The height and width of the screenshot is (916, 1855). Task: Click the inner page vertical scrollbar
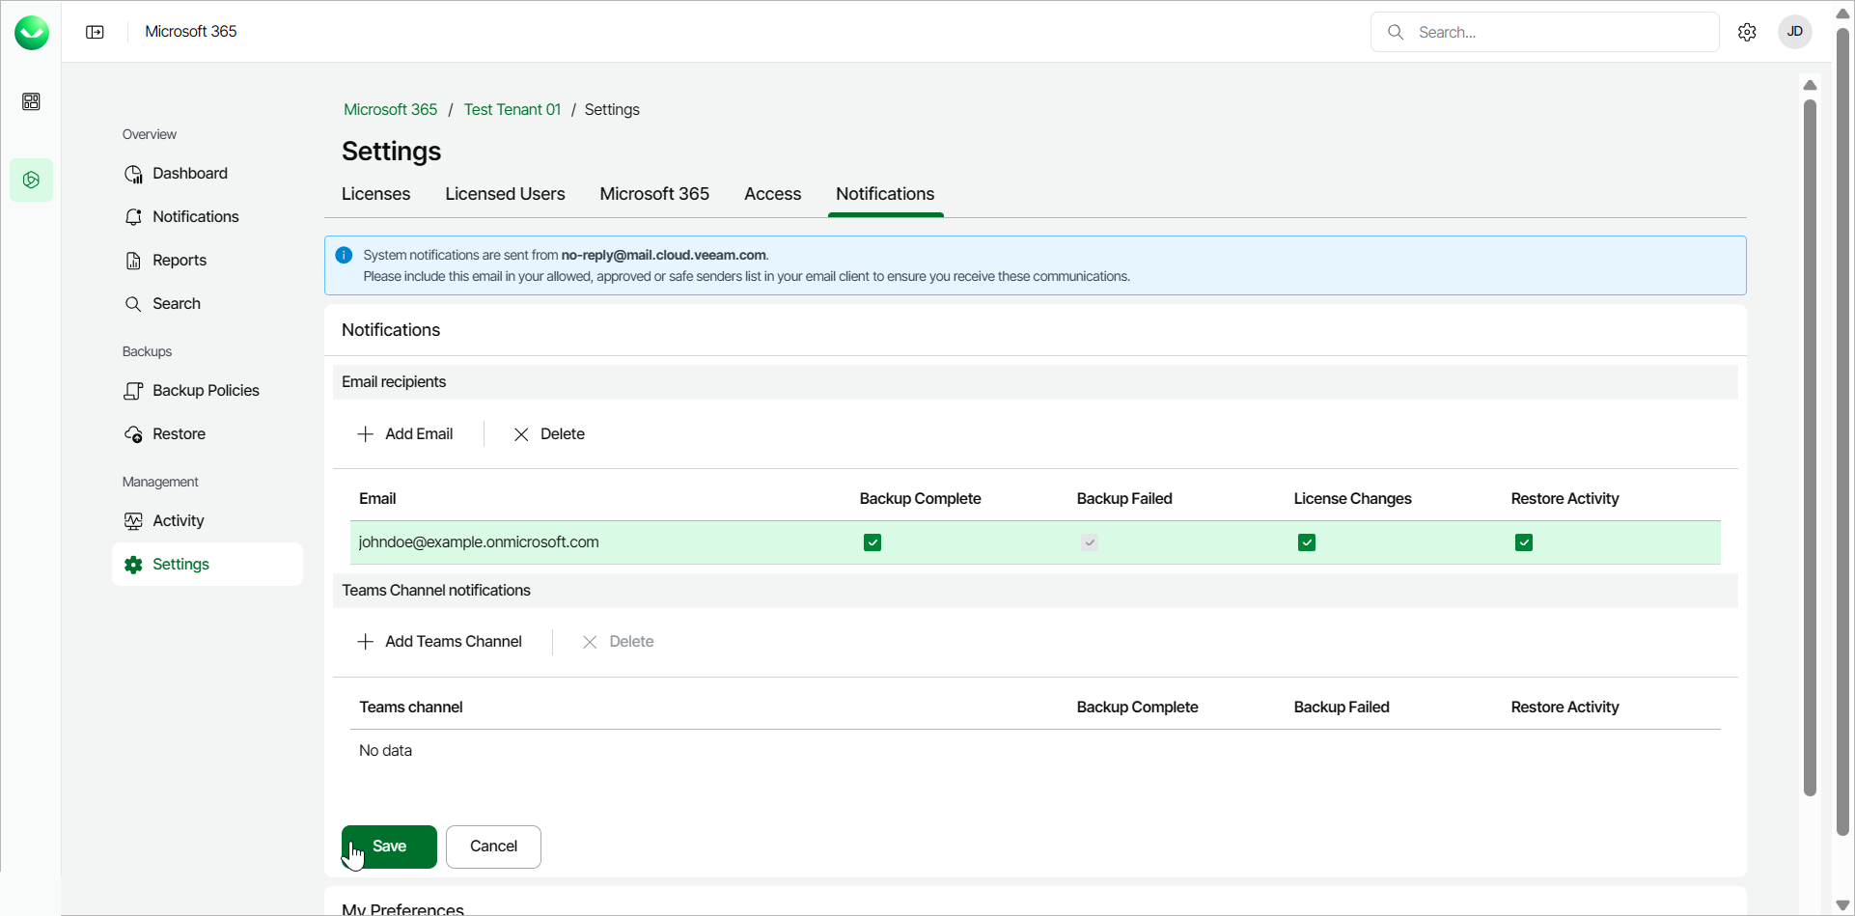(1810, 444)
